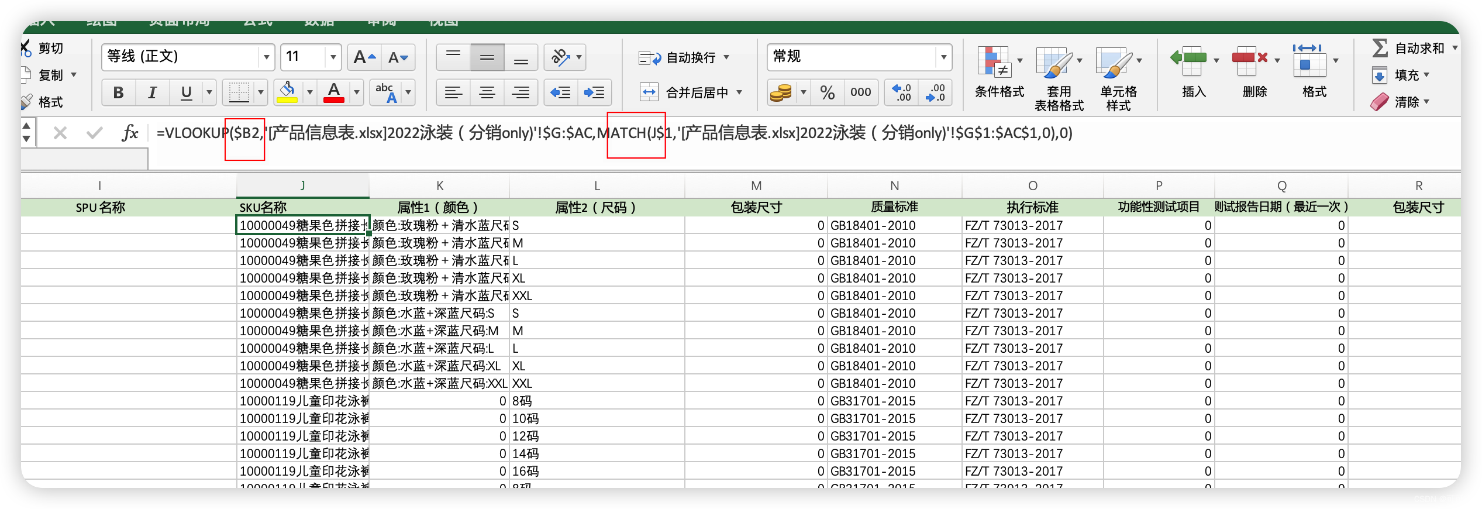
Task: Cancel formula entry with X
Action: pyautogui.click(x=60, y=133)
